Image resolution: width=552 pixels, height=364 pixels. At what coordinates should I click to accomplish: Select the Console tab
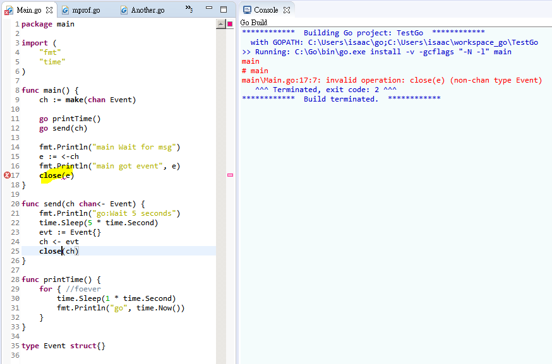(266, 10)
